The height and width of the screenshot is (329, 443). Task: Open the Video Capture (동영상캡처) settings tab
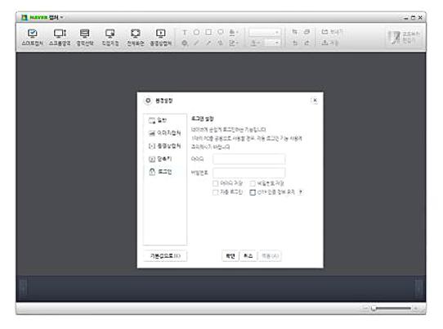pyautogui.click(x=165, y=146)
